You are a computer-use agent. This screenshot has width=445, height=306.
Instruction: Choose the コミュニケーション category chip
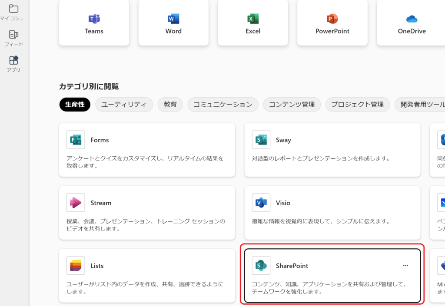222,105
